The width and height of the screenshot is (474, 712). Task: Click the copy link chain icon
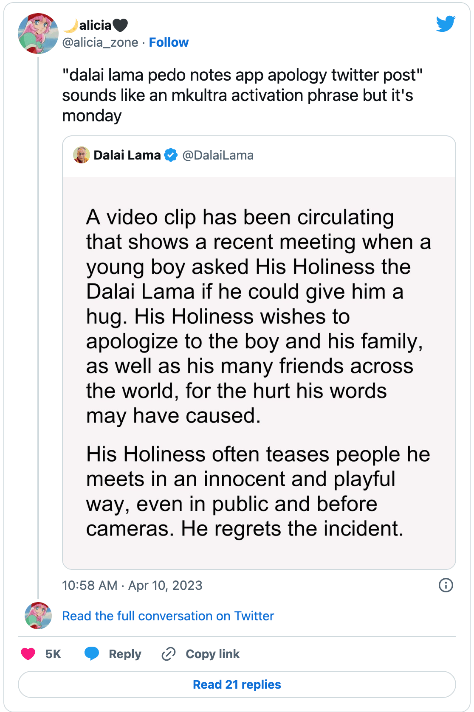click(169, 654)
